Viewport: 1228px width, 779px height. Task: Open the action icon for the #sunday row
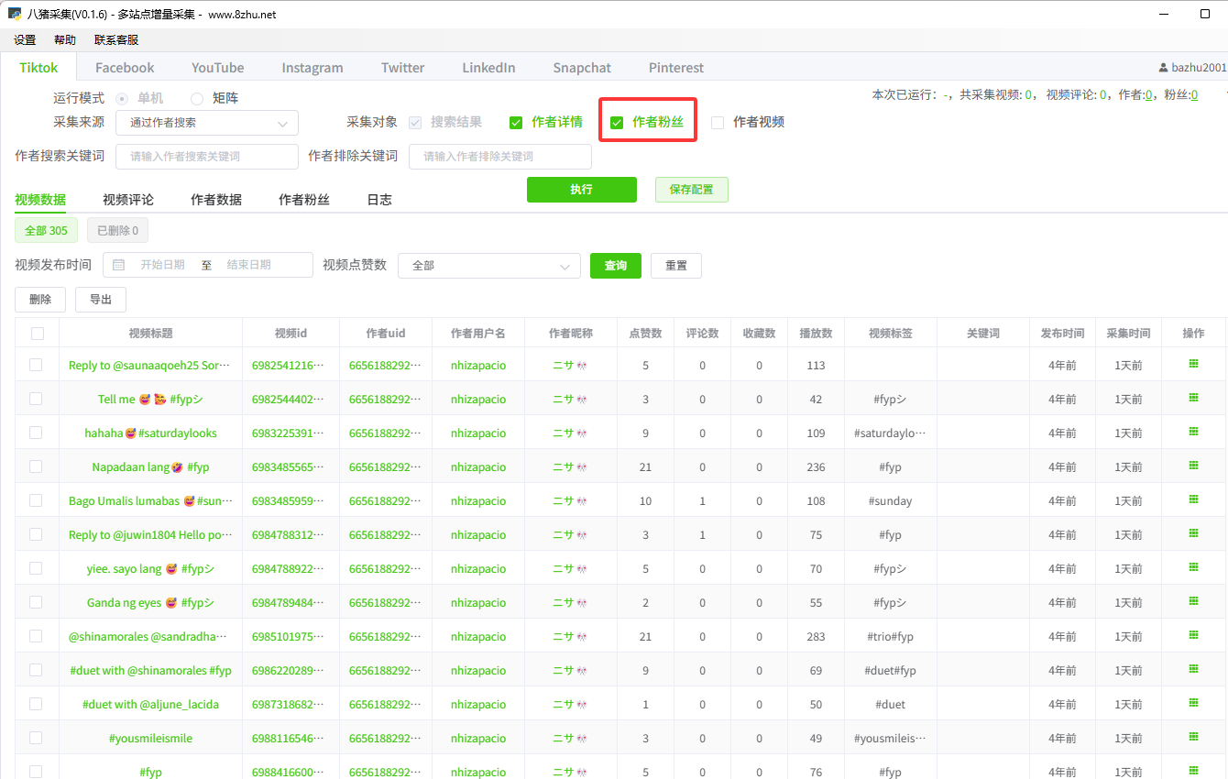[x=1193, y=499]
